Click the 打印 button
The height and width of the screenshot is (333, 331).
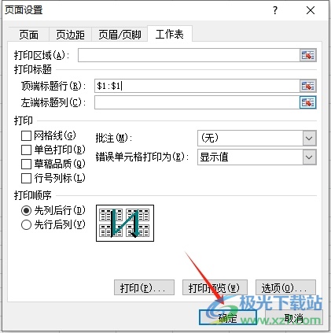[144, 287]
